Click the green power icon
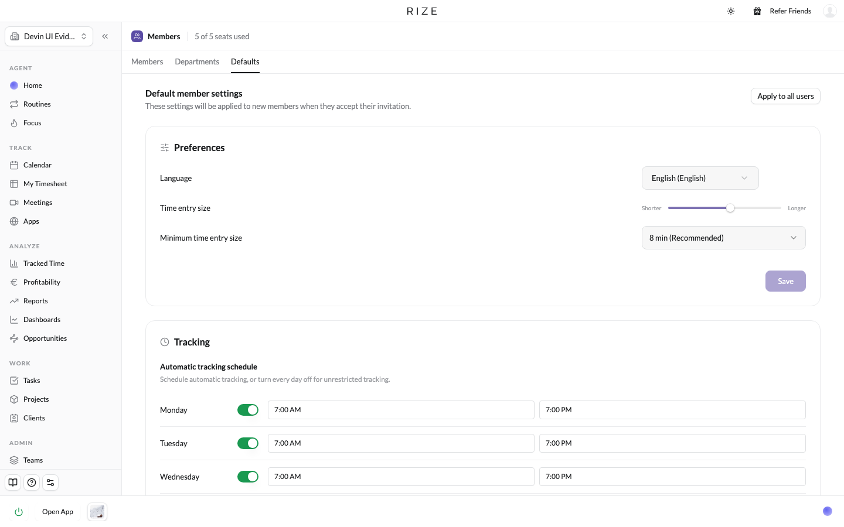Screen dimensions: 844x527 [x=19, y=512]
